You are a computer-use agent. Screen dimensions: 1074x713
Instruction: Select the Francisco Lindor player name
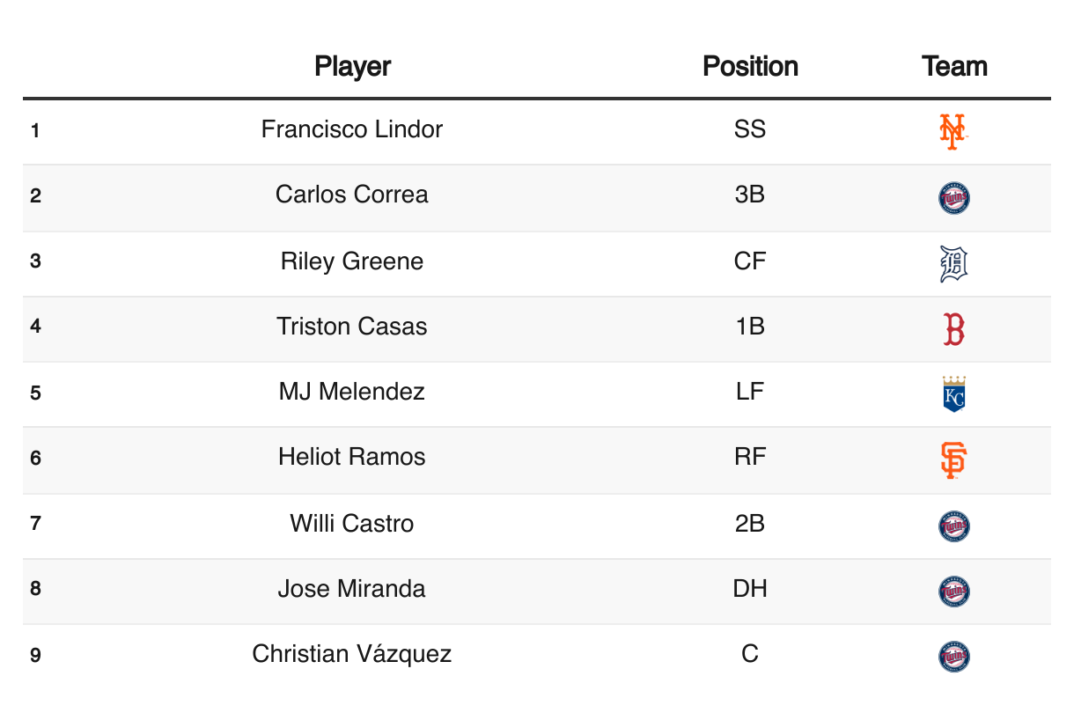pyautogui.click(x=352, y=129)
